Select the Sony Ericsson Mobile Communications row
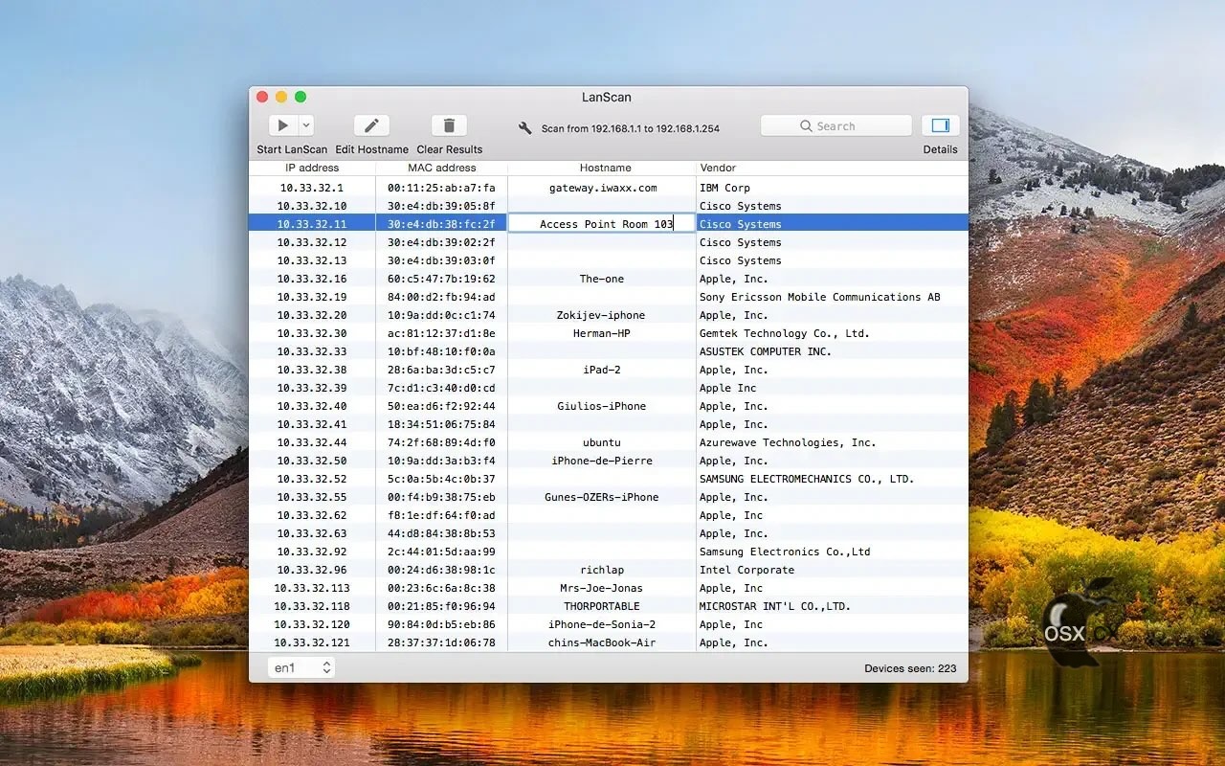 (x=609, y=297)
